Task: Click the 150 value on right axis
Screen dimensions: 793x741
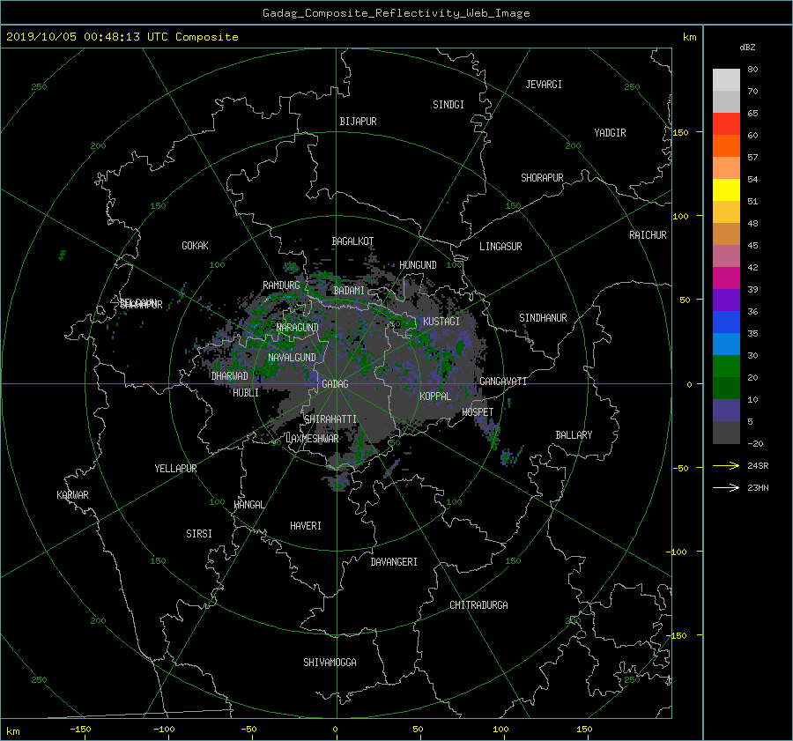Action: (x=680, y=132)
